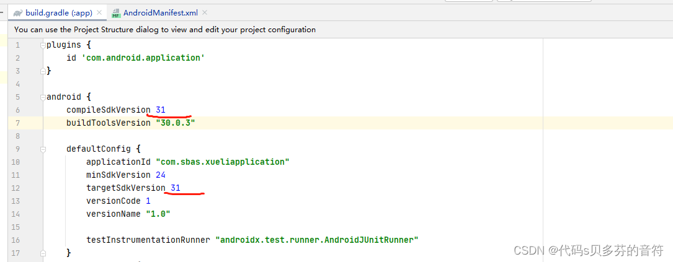Screen dimensions: 673x262
Task: Click the Project Structure notification banner text
Action: (x=165, y=30)
